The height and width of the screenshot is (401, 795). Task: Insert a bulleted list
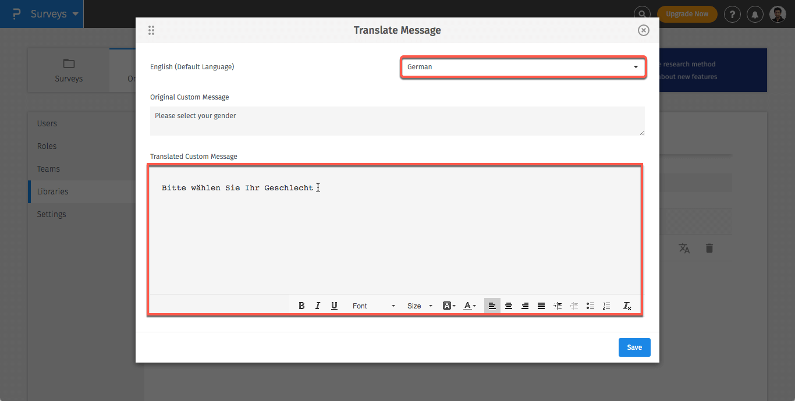point(590,306)
